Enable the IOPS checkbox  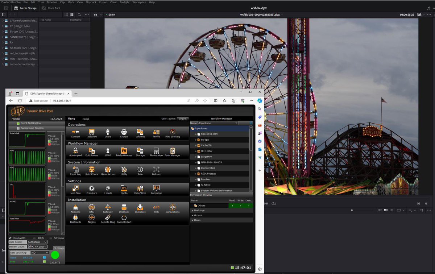click(34, 238)
